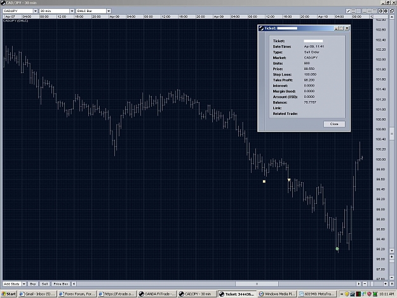Switch to Ticket: 344436 taskbar window
Image resolution: width=397 pixels, height=298 pixels.
coord(237,294)
